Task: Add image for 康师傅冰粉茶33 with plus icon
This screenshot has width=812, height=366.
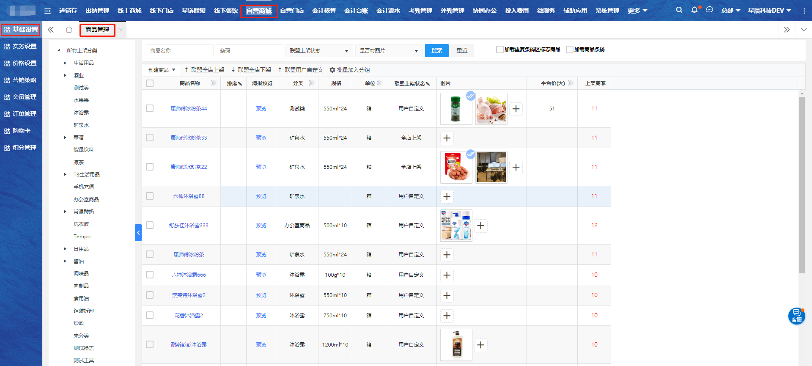Action: tap(447, 138)
